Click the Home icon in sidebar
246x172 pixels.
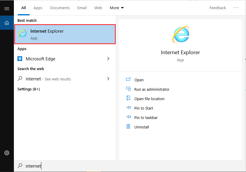7,23
